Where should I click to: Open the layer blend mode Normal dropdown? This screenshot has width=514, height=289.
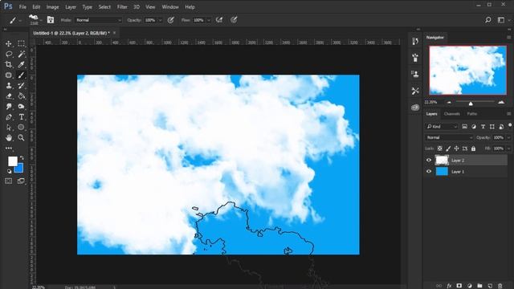[449, 137]
